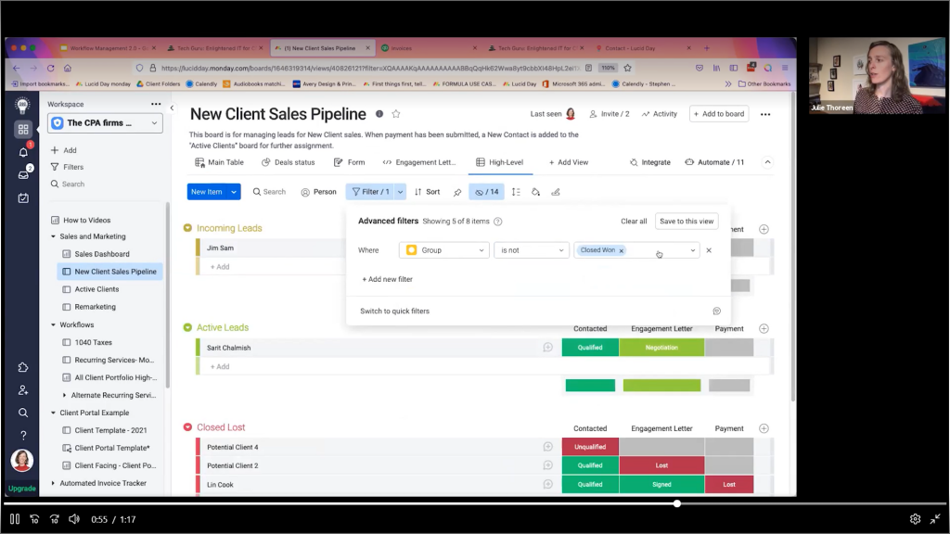Toggle hidden columns eye /14 button
Screen dimensions: 950x534
click(486, 192)
